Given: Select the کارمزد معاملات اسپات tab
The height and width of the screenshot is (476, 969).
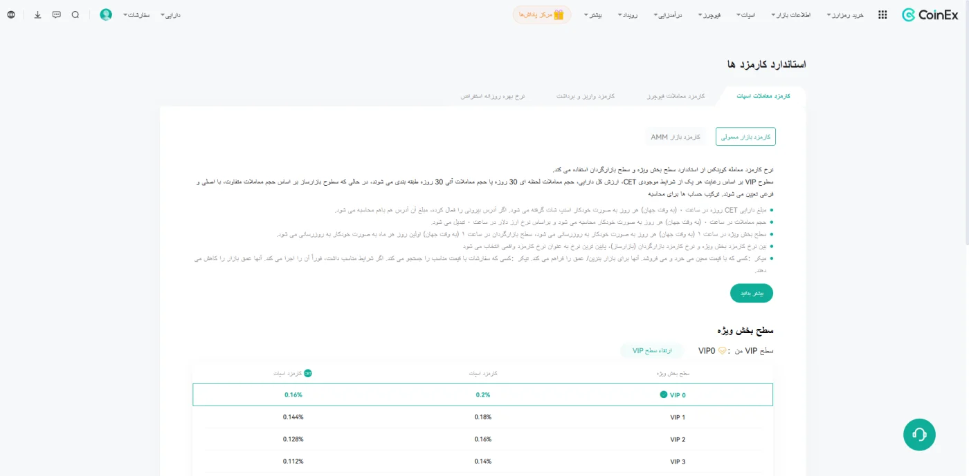Looking at the screenshot, I should pos(763,96).
